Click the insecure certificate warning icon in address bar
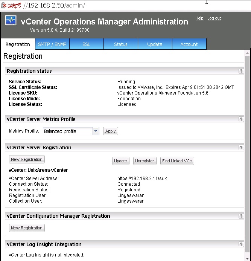Viewport: 251px width, 261px height. (x=4, y=5)
